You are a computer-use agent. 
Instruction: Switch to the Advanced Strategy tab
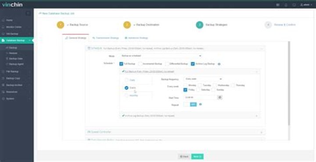click(x=136, y=38)
